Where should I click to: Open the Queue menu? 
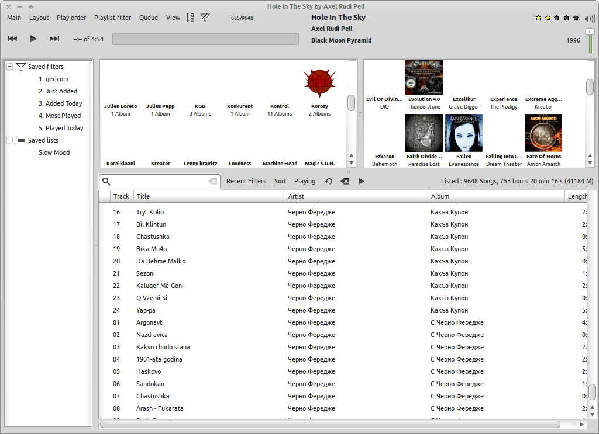149,18
